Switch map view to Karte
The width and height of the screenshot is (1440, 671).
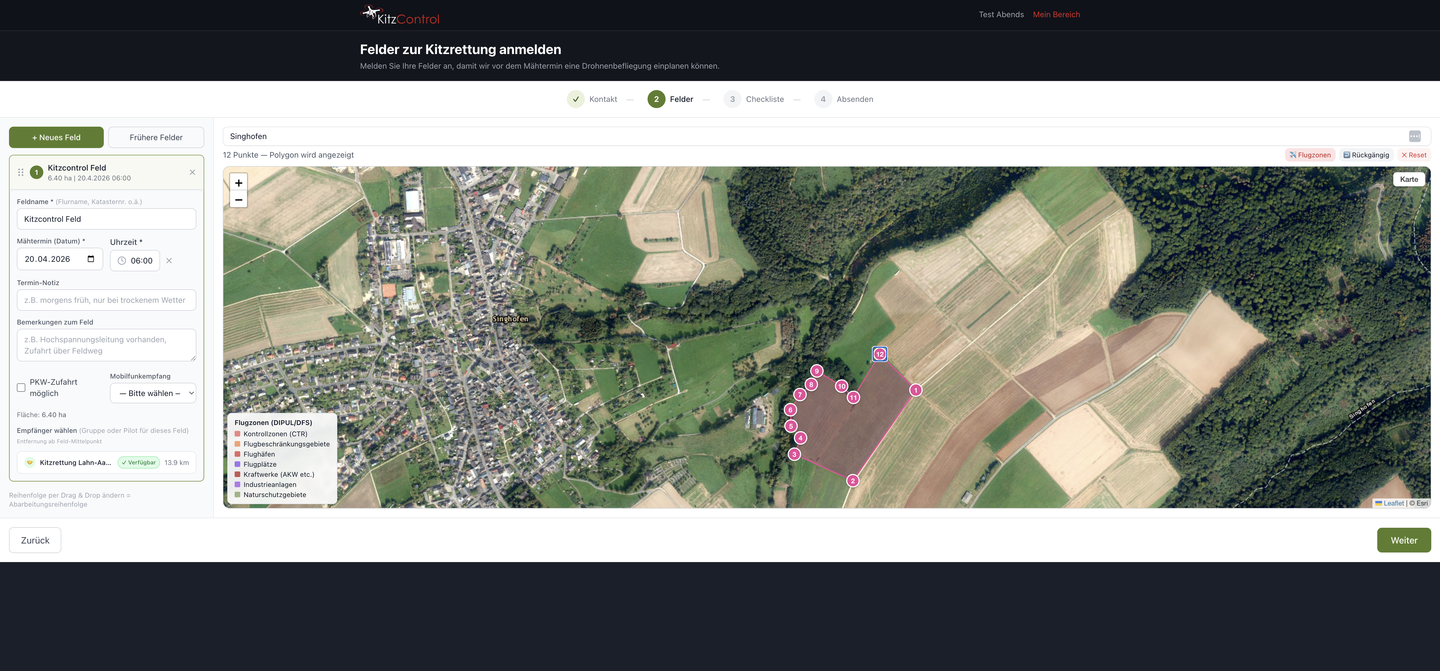click(1409, 180)
